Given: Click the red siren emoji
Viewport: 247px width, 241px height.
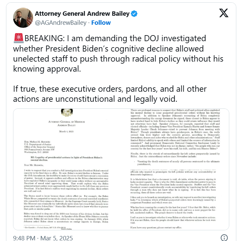Looking at the screenshot, I should coord(19,38).
